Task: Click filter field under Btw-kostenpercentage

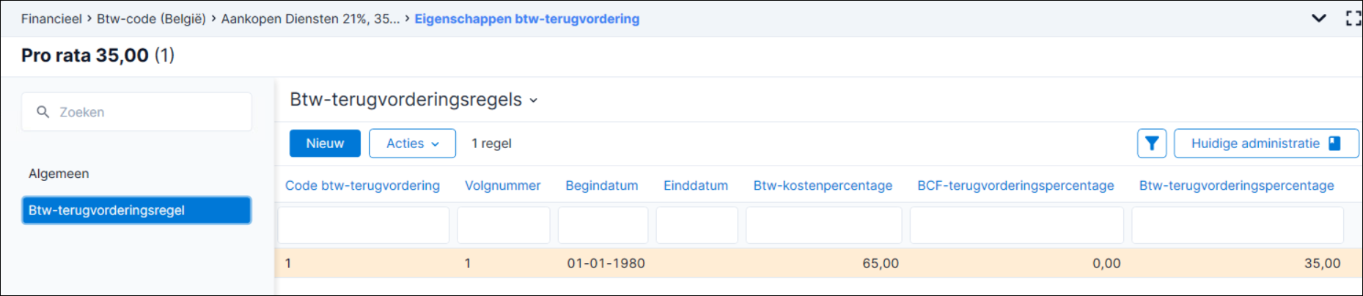Action: (823, 225)
